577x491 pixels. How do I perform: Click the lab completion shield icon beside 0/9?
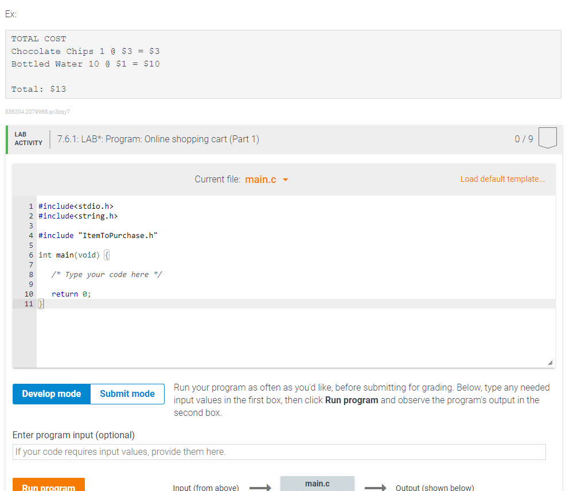coord(547,138)
